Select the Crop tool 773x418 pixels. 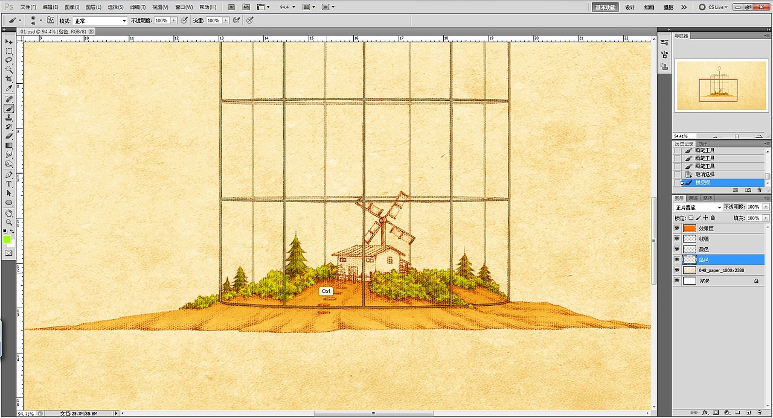[9, 79]
